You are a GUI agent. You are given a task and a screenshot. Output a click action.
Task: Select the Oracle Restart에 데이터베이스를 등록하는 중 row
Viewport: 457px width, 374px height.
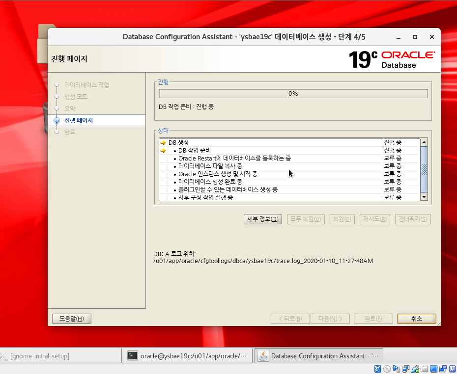click(x=289, y=159)
